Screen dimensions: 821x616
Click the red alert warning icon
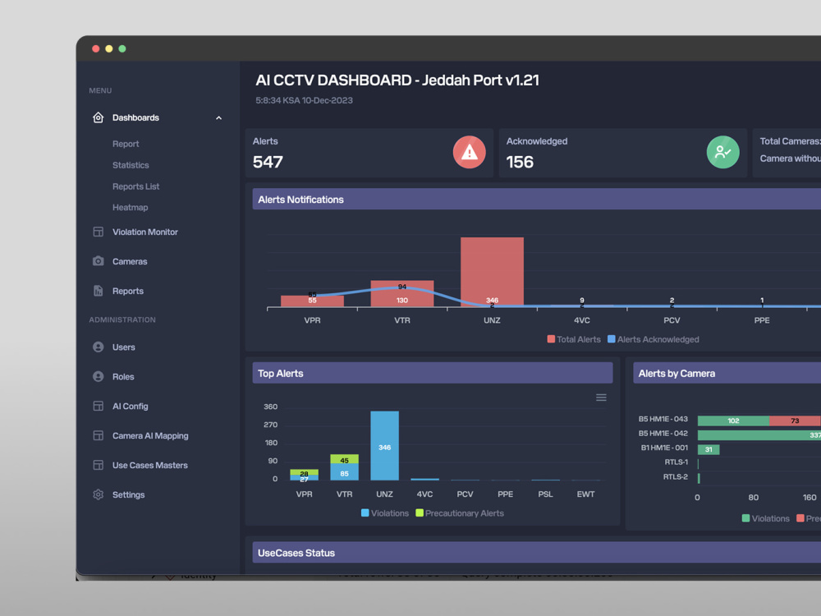point(469,153)
